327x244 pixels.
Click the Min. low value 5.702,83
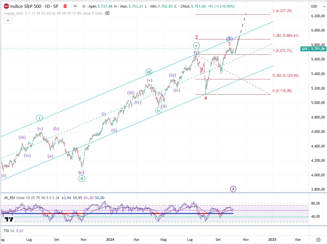tap(165, 6)
